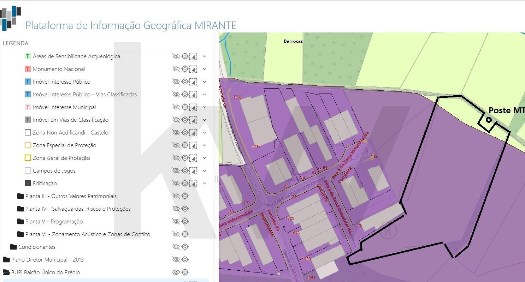
Task: Show the Plano Diretor Municipal - 2015 layer
Action: pos(176,259)
